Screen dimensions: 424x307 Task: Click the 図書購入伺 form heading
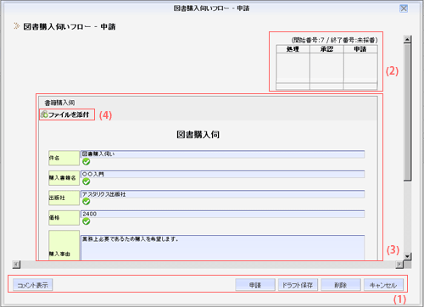point(198,135)
